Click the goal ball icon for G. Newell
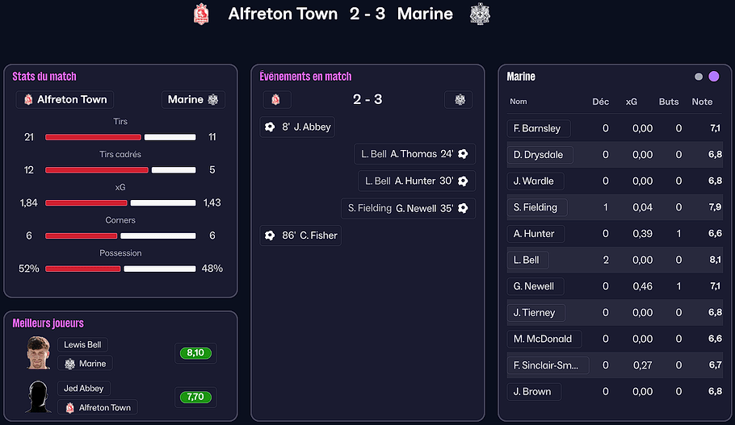 pos(463,208)
